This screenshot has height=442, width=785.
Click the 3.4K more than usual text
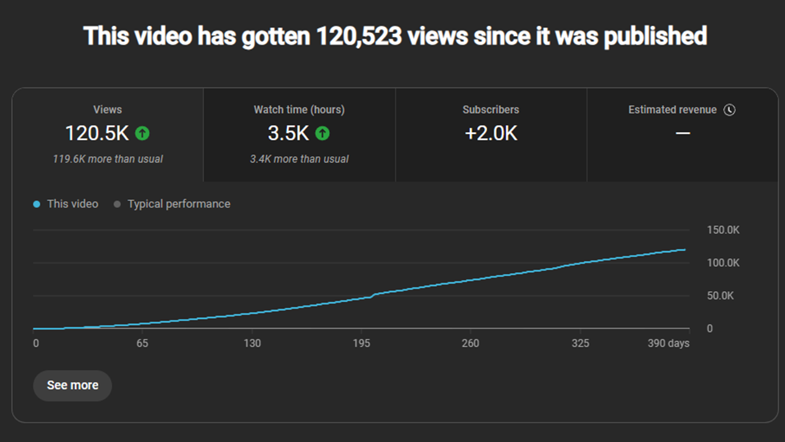[x=299, y=159]
